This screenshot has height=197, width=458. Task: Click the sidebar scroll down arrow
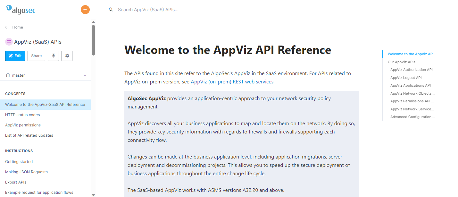click(x=93, y=195)
